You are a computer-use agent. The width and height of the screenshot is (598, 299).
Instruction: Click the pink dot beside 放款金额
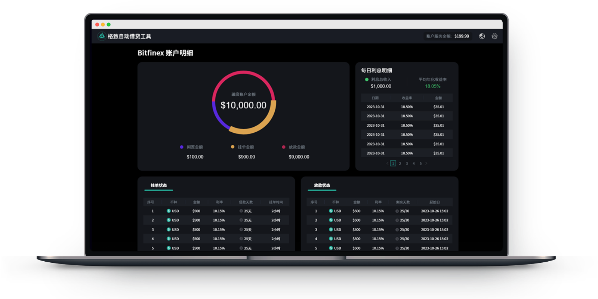pos(284,147)
